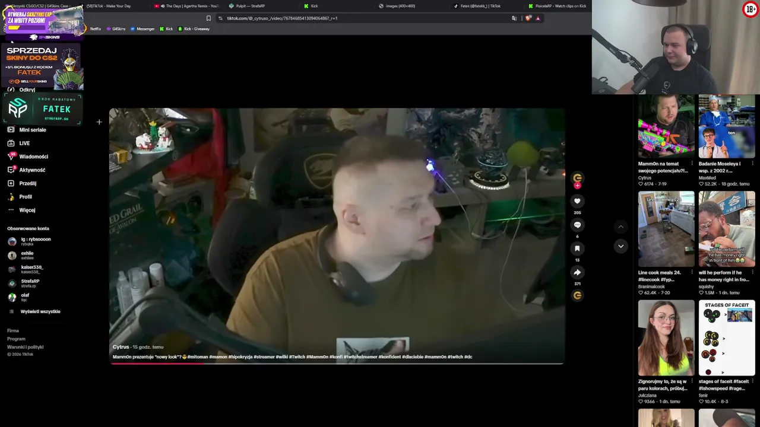Click the Prześlij upload icon
Image resolution: width=760 pixels, height=427 pixels.
click(x=11, y=183)
